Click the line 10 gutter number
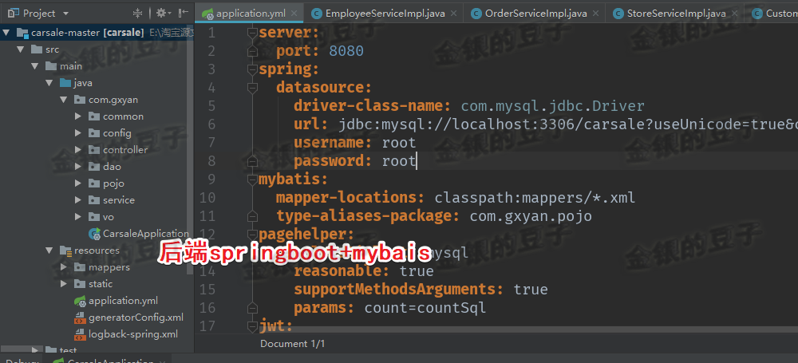798x363 pixels. pyautogui.click(x=207, y=198)
